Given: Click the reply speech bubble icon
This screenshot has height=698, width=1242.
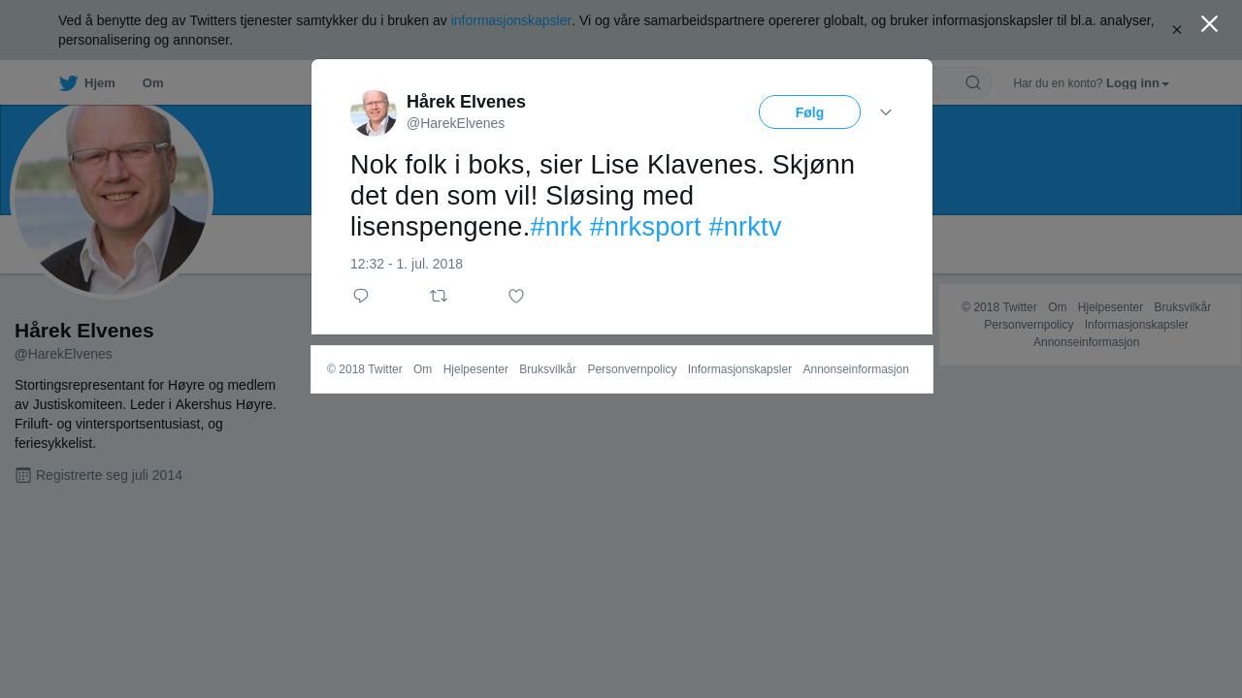Looking at the screenshot, I should (361, 296).
